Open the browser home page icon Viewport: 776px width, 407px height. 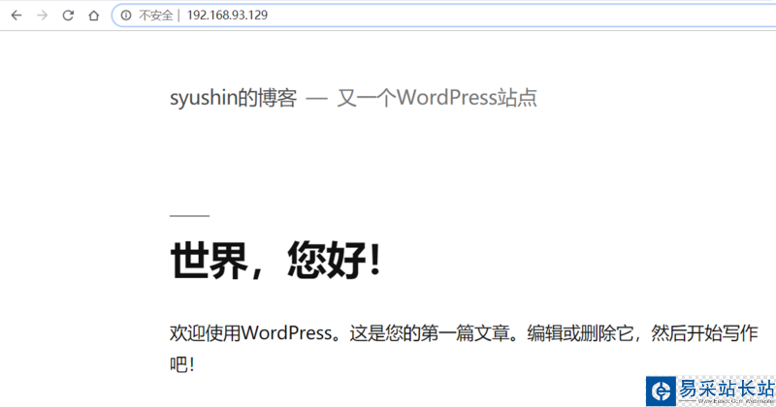tap(93, 16)
